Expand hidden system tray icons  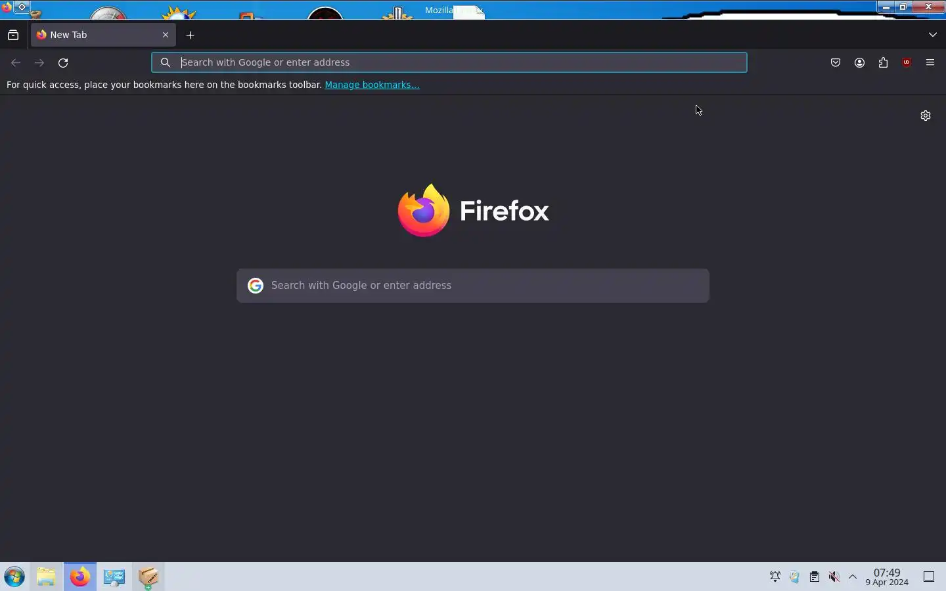(853, 577)
